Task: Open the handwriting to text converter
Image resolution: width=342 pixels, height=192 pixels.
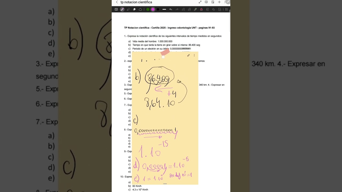Action: 207,9
